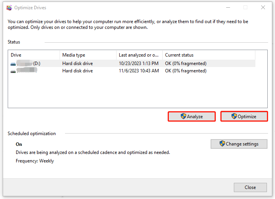The width and height of the screenshot is (275, 199).
Task: Click empty area of the drive list
Action: tap(137, 92)
